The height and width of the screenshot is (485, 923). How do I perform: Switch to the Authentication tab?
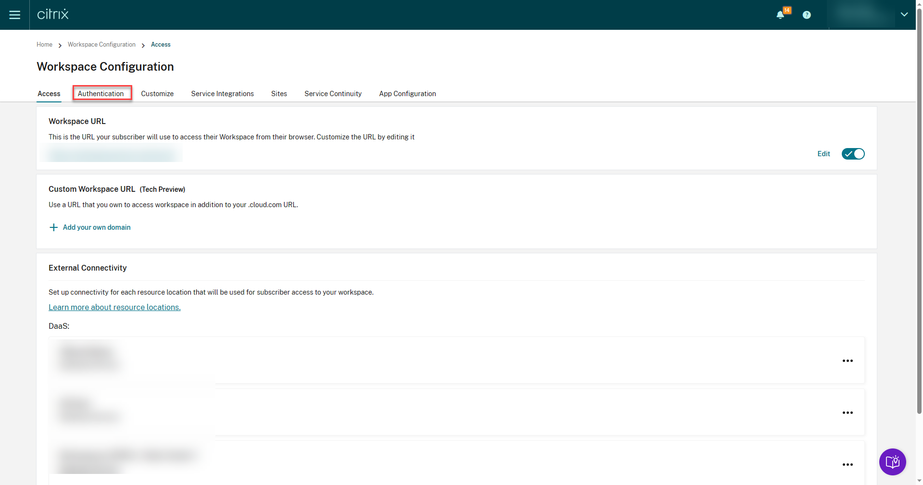tap(101, 94)
